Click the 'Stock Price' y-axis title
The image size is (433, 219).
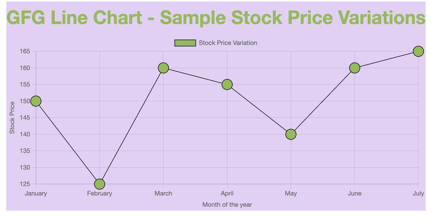[x=12, y=117]
